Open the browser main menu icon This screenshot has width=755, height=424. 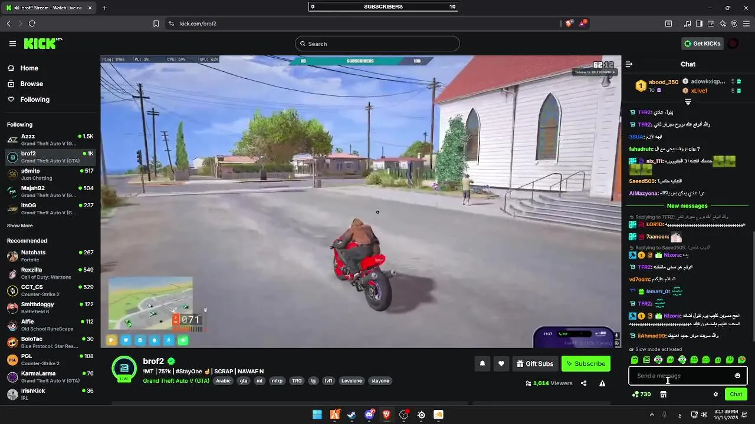[746, 24]
